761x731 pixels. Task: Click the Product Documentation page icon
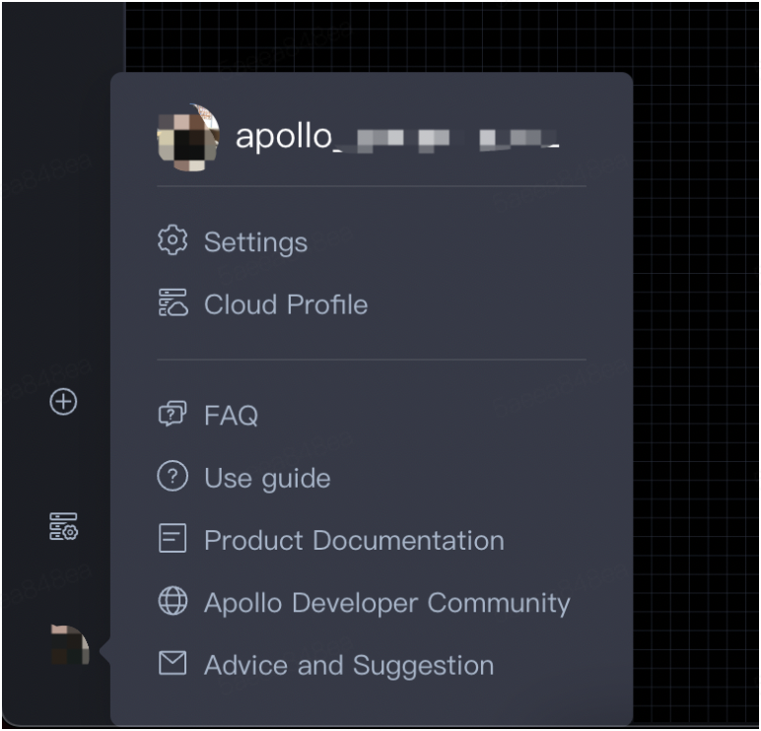(173, 538)
